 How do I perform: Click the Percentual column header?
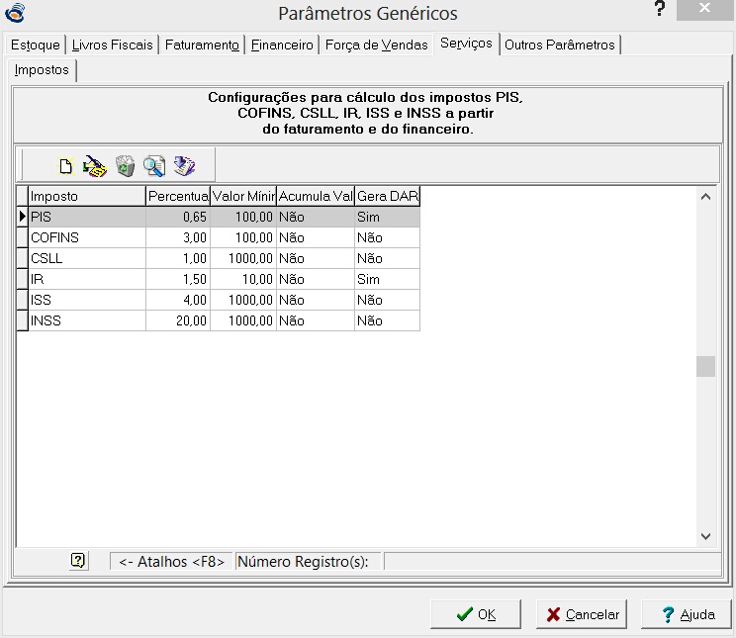pyautogui.click(x=178, y=196)
